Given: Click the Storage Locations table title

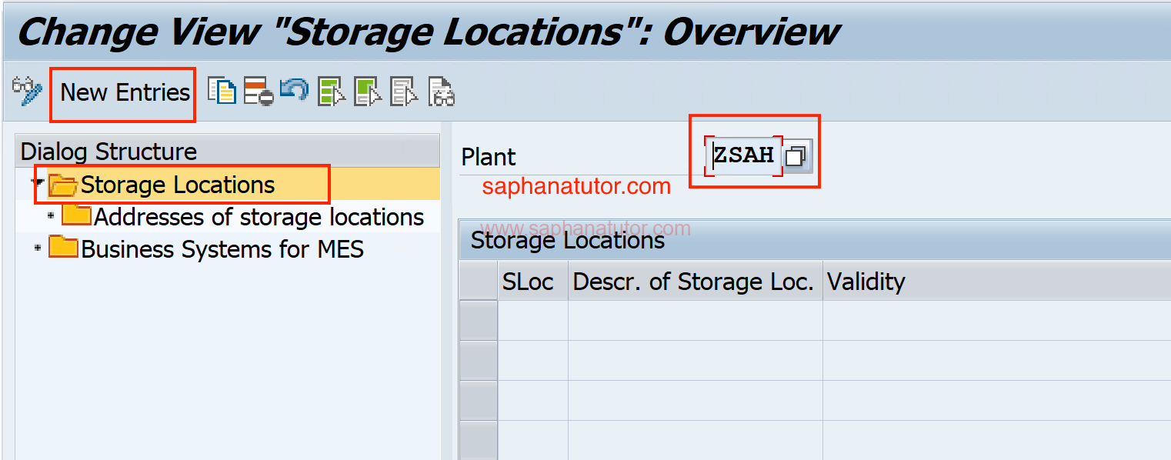Looking at the screenshot, I should pos(568,240).
